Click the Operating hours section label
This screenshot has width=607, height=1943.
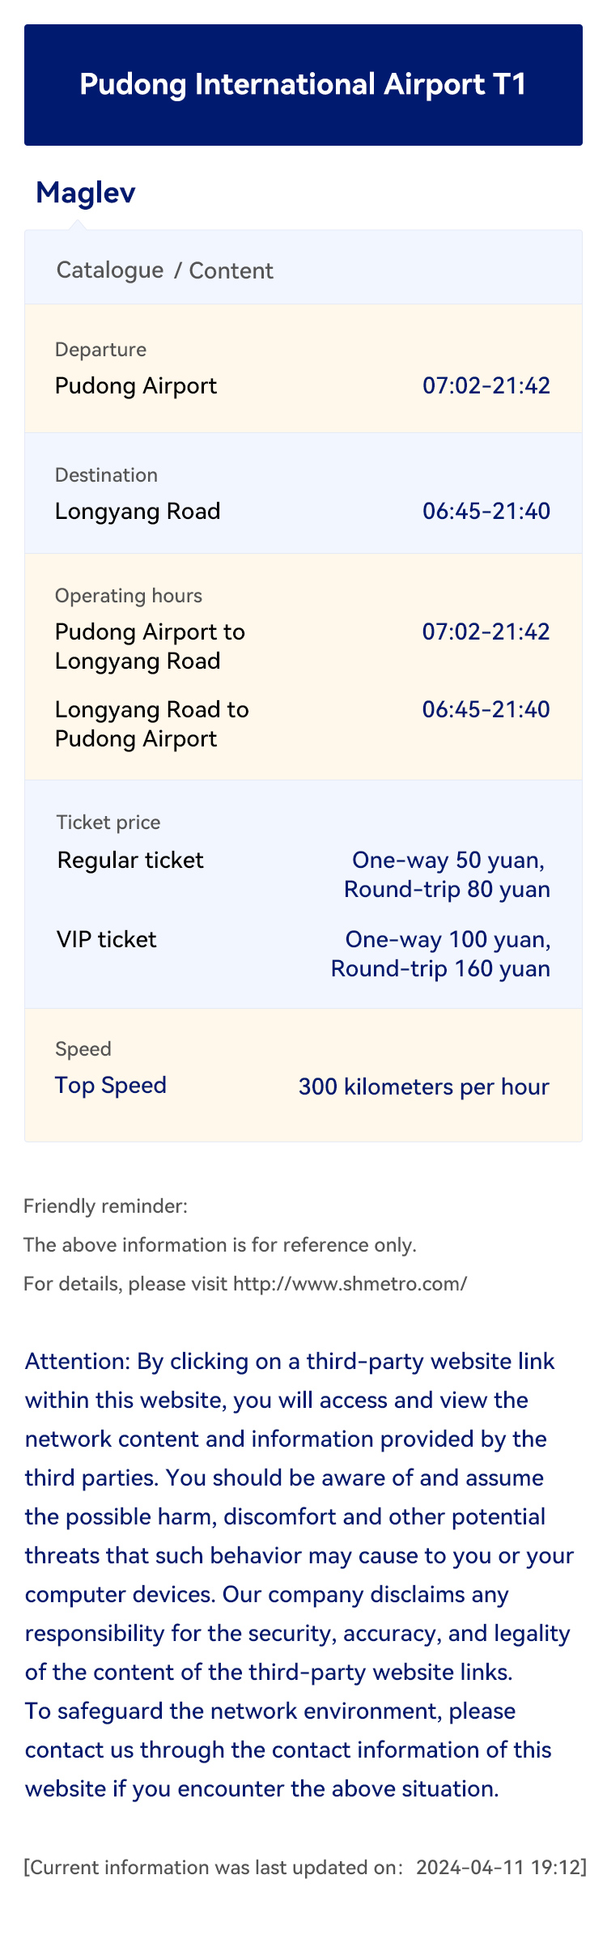click(129, 596)
